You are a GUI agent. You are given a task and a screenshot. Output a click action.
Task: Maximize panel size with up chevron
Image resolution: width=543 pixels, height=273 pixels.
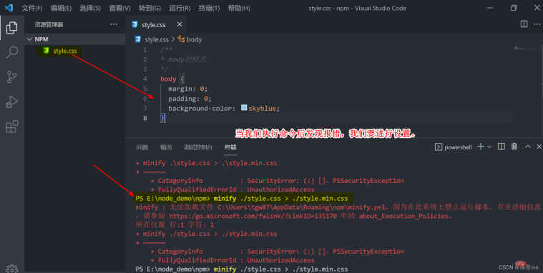coord(528,147)
